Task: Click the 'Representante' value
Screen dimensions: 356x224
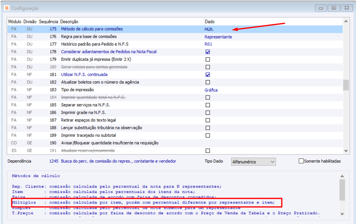Action: 218,37
